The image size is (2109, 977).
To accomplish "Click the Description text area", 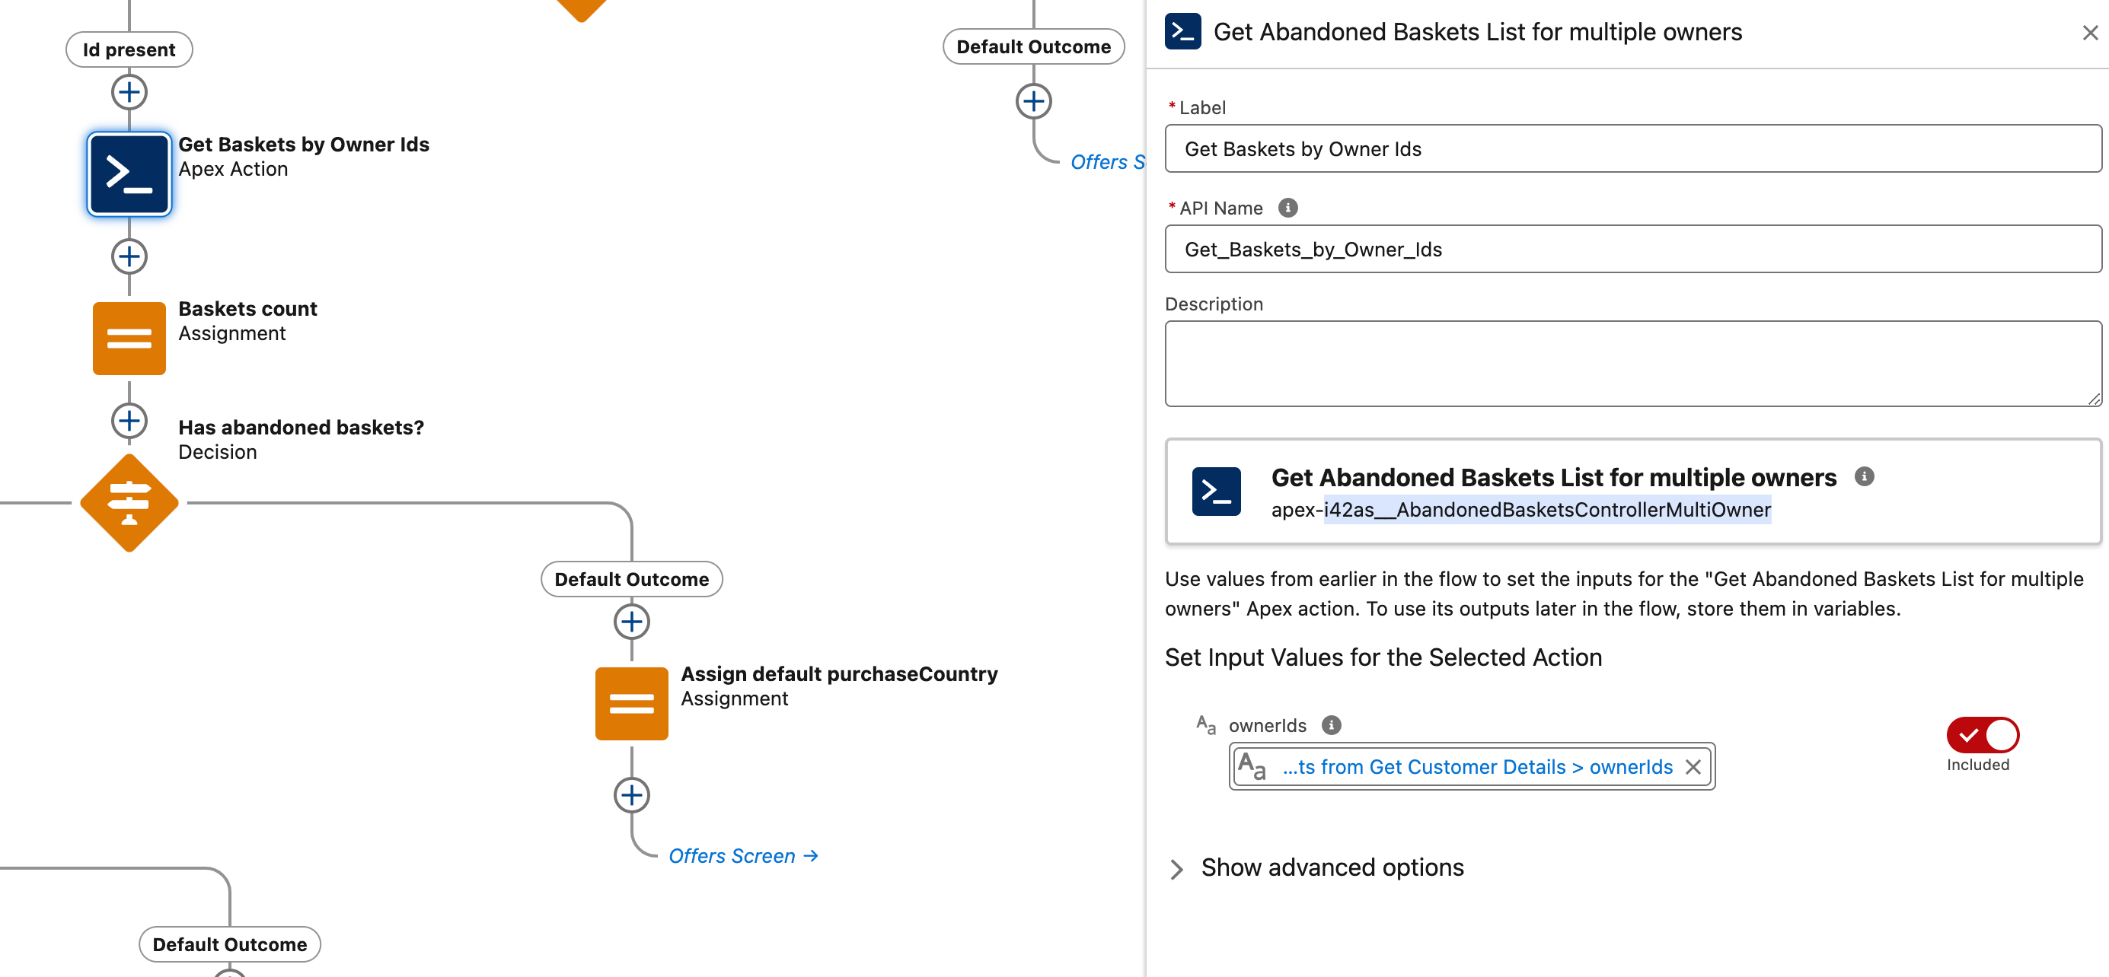I will (1632, 363).
